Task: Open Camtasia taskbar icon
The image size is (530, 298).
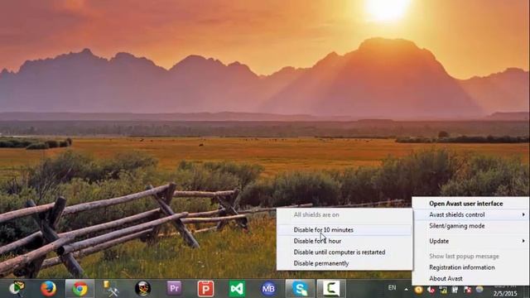Action: (x=331, y=289)
